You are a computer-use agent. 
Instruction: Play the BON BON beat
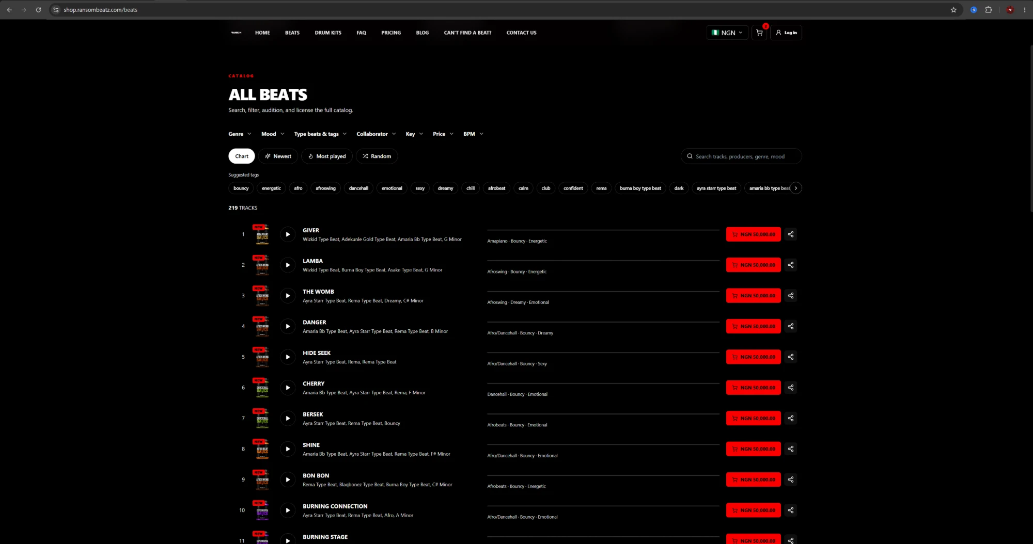click(x=288, y=479)
